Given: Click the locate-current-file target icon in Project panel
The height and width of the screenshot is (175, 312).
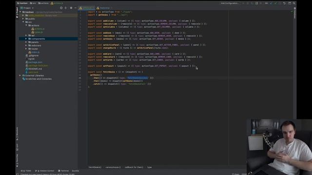Looking at the screenshot, I should point(61,8).
